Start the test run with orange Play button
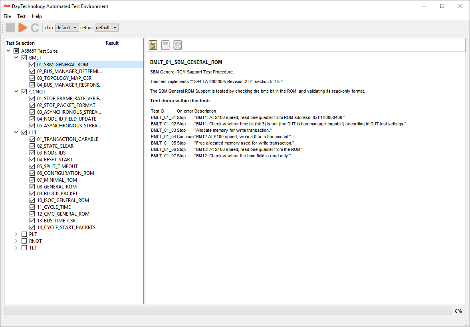Image resolution: width=470 pixels, height=327 pixels. (x=23, y=28)
